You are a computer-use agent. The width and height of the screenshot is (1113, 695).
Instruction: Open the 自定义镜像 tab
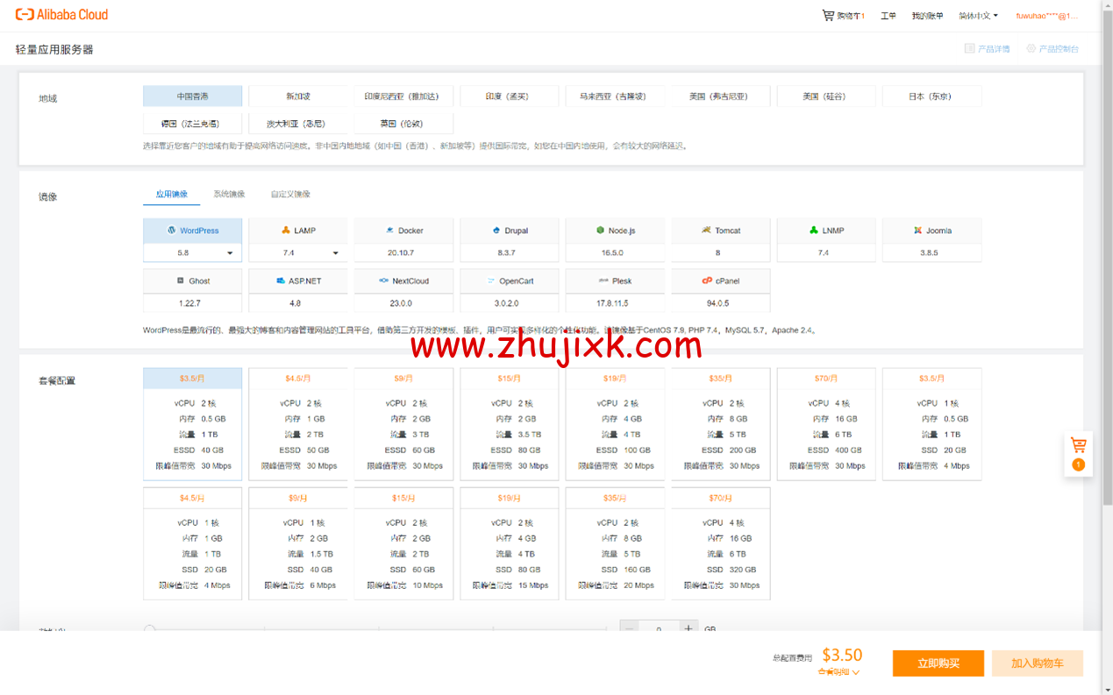[x=290, y=194]
